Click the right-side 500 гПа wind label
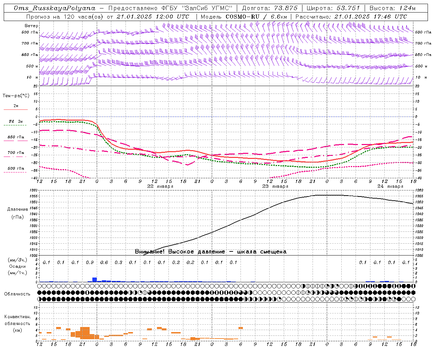Image resolution: width=433 pixels, height=347 pixels. coord(423,32)
